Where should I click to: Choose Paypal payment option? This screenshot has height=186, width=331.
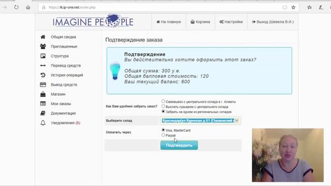(x=163, y=135)
